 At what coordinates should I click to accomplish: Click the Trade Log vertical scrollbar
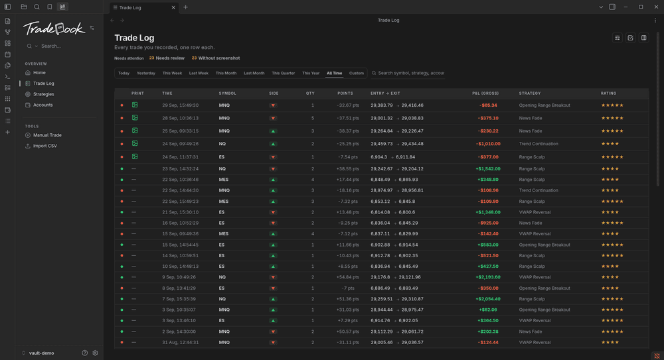pos(657,110)
